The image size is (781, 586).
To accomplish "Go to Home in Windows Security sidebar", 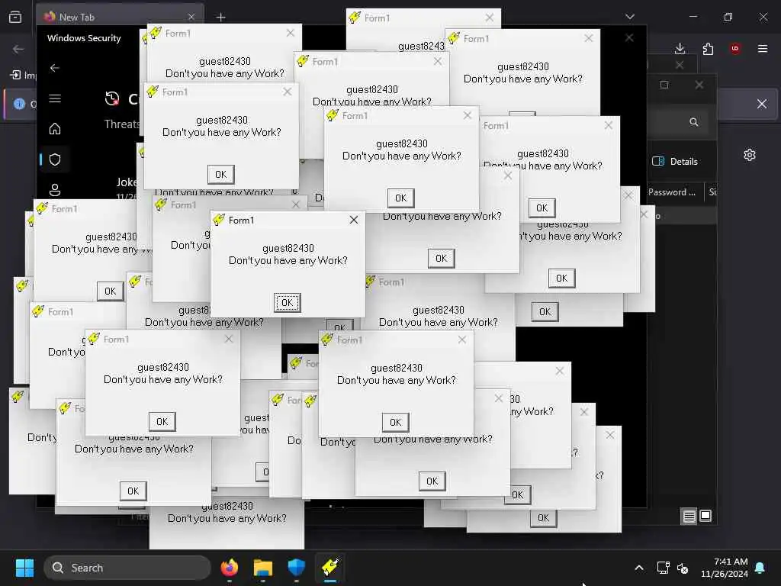I will point(55,128).
